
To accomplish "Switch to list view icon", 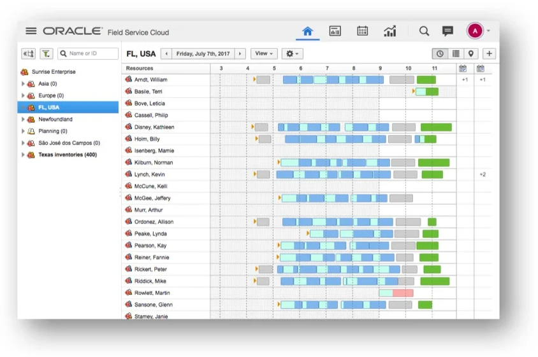I will [x=456, y=54].
